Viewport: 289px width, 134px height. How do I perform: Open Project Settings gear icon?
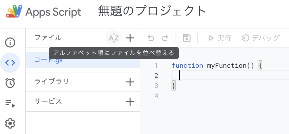pyautogui.click(x=10, y=123)
